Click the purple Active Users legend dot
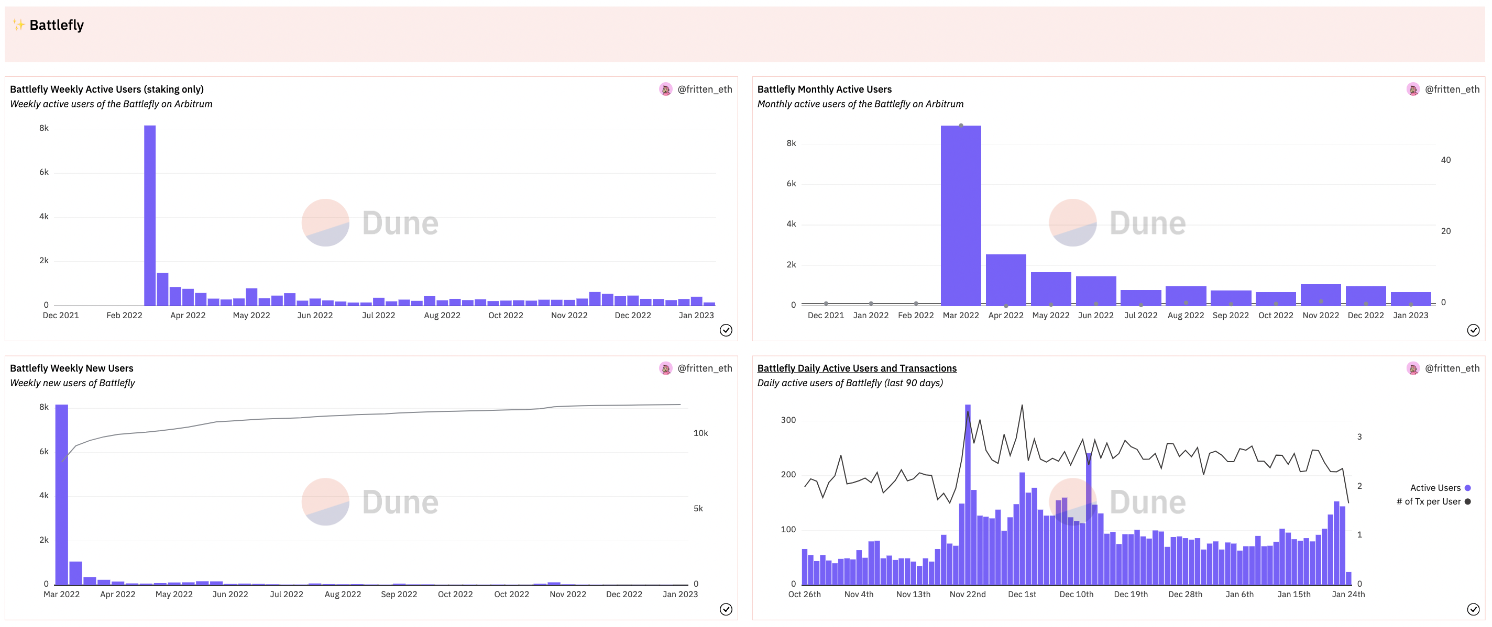 1468,488
